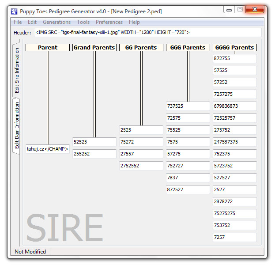
Task: Click the Parent column header button
Action: click(x=48, y=48)
